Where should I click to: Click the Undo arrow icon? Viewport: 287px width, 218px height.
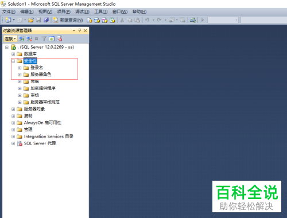point(147,20)
